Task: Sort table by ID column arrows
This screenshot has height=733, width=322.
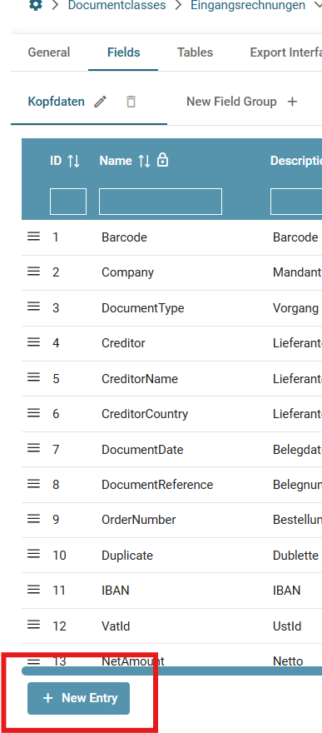Action: pos(74,162)
